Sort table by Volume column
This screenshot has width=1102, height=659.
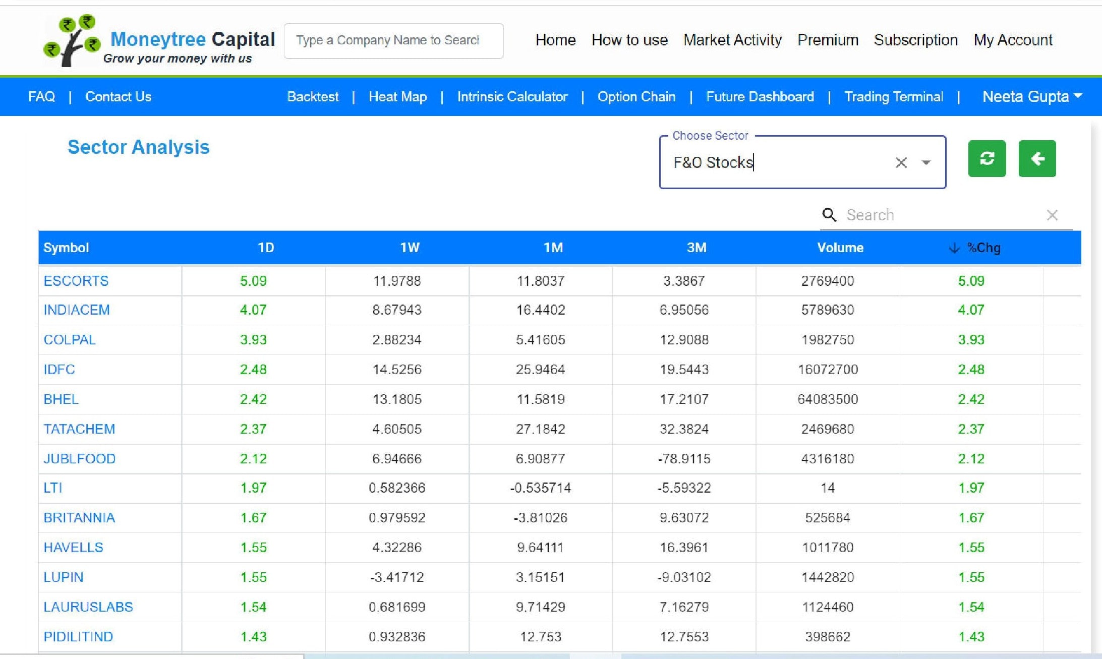tap(840, 248)
